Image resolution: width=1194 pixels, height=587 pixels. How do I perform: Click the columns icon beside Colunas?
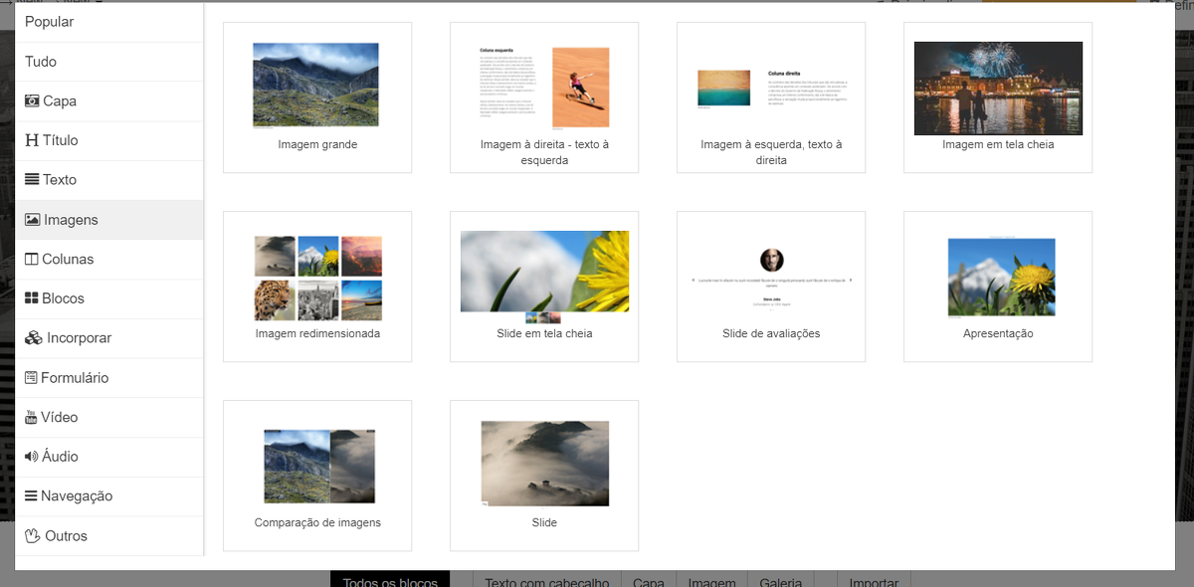pos(32,259)
